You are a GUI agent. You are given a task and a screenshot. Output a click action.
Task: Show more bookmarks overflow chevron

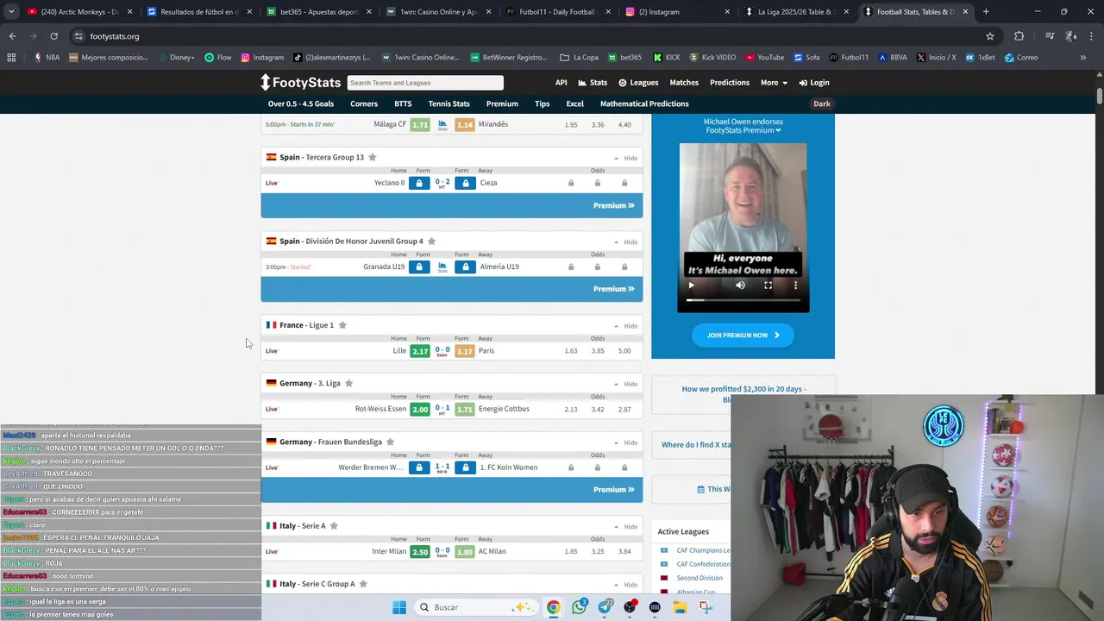(x=1083, y=58)
